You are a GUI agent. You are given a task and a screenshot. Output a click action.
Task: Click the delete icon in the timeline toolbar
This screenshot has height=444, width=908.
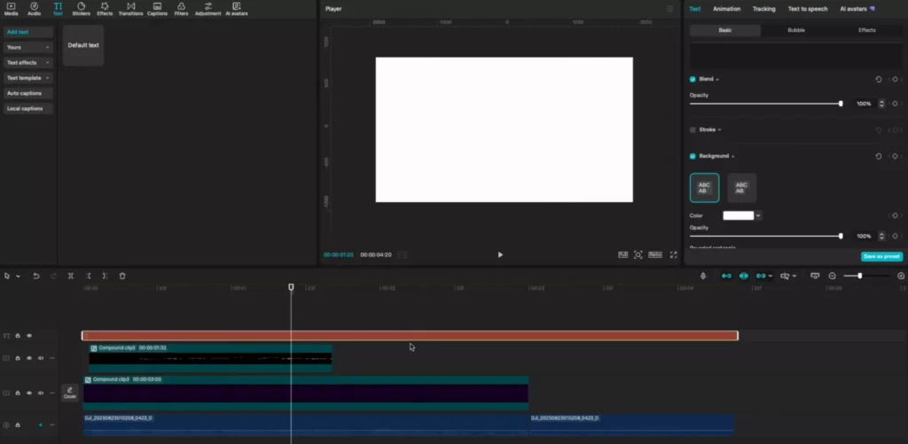[x=122, y=276]
